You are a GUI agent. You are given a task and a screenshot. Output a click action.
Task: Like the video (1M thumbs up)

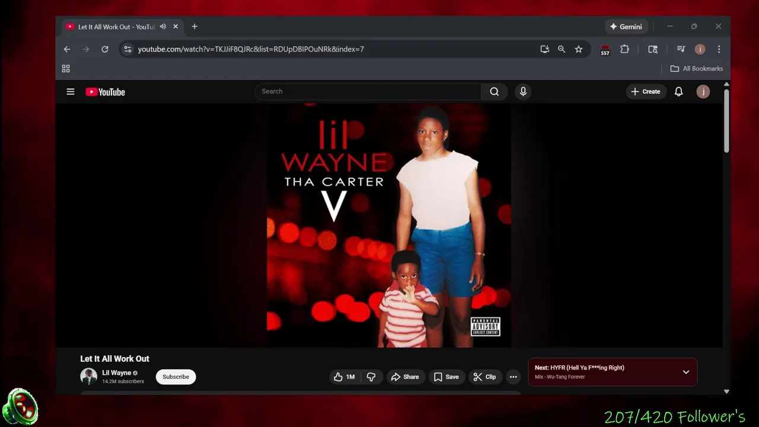345,377
